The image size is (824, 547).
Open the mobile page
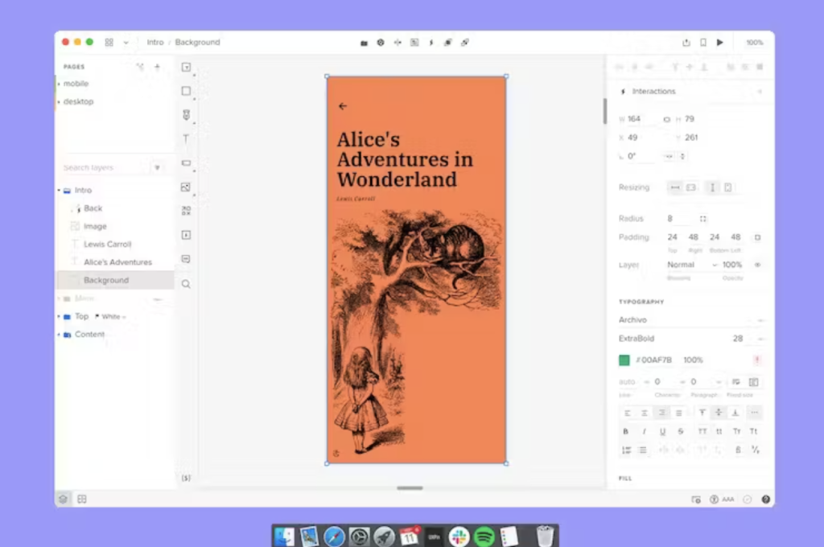coord(76,84)
